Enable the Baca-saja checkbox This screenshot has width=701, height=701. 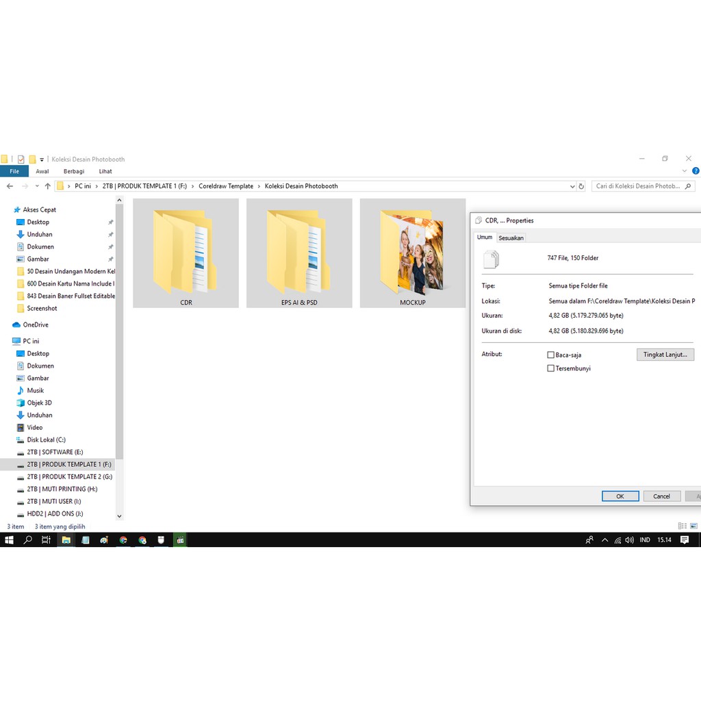coord(551,355)
